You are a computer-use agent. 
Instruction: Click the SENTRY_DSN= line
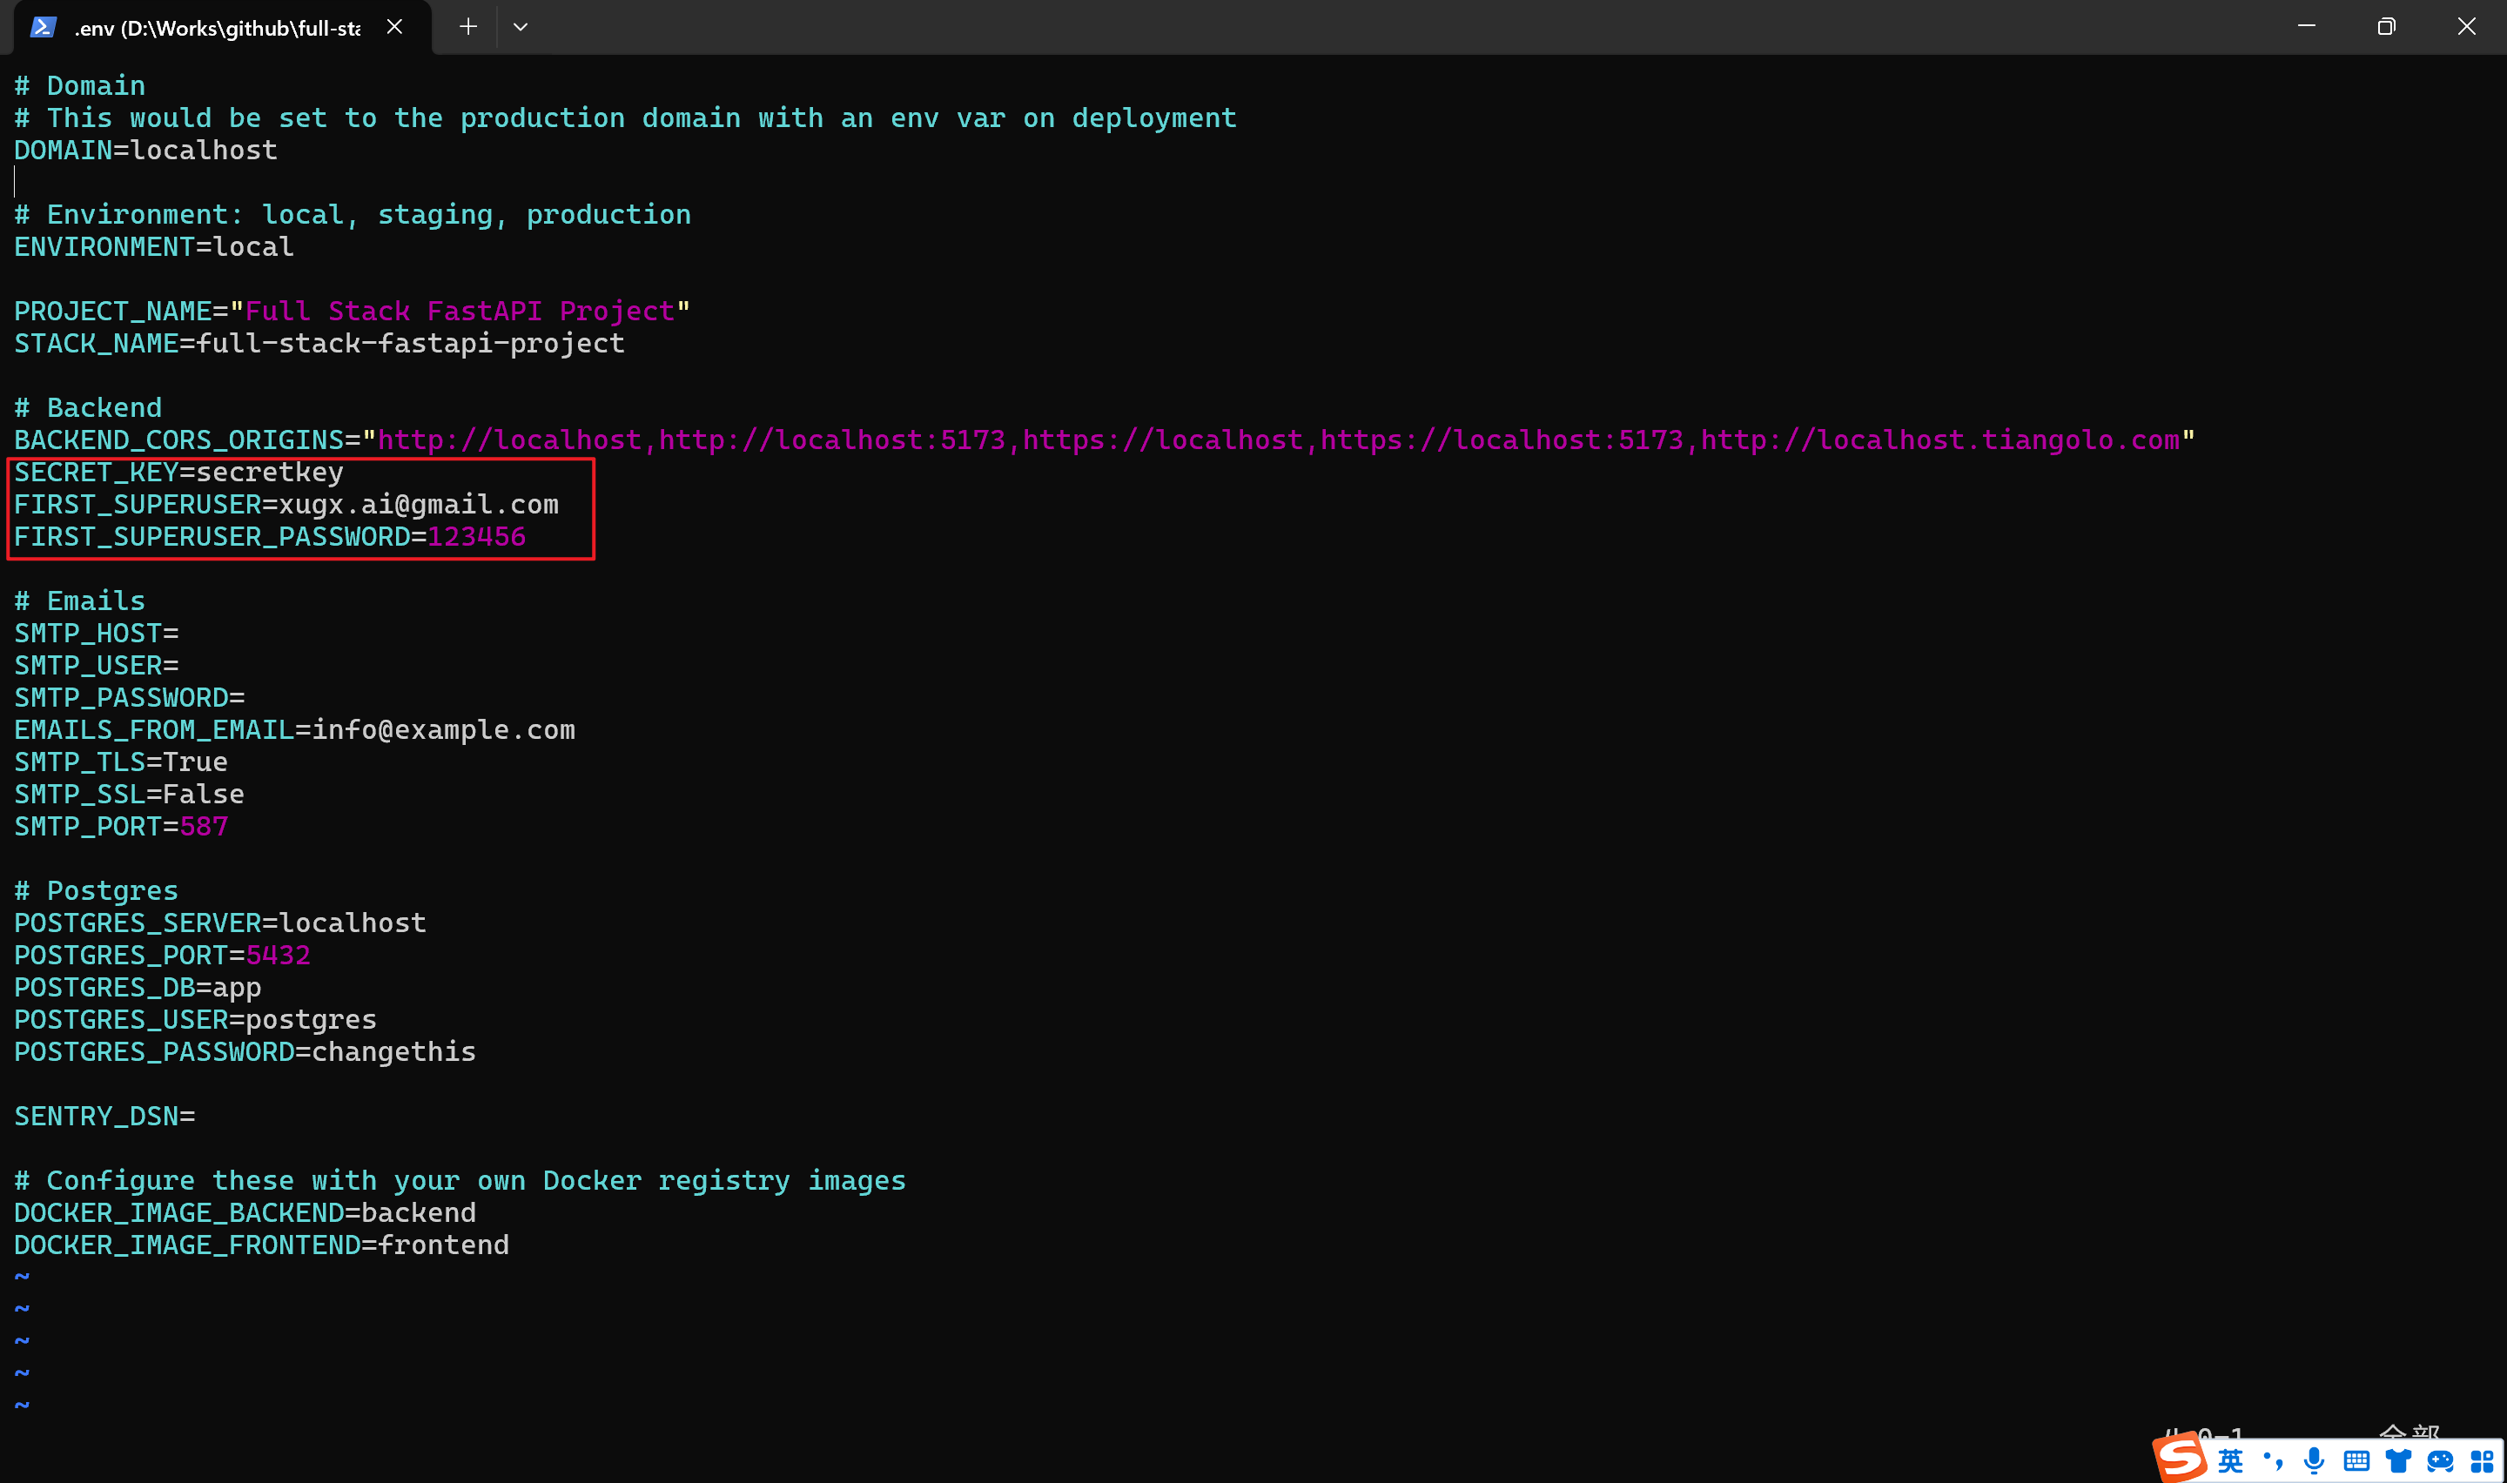point(105,1117)
